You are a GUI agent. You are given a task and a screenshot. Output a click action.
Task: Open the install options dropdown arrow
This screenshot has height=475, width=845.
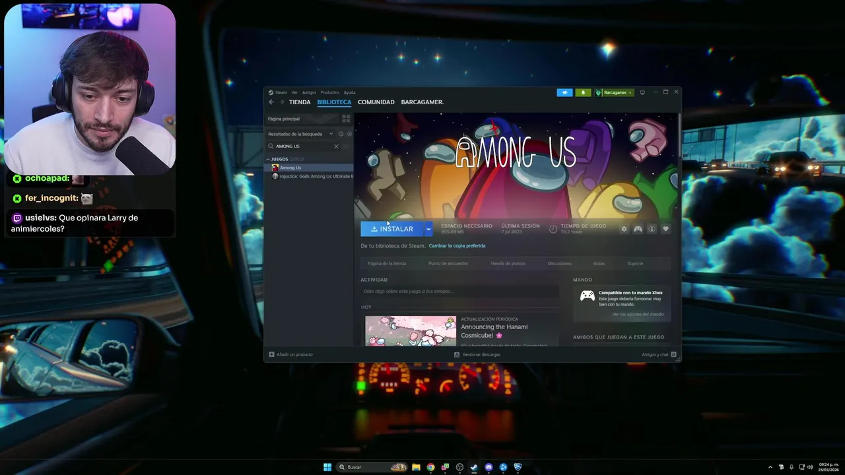[428, 229]
